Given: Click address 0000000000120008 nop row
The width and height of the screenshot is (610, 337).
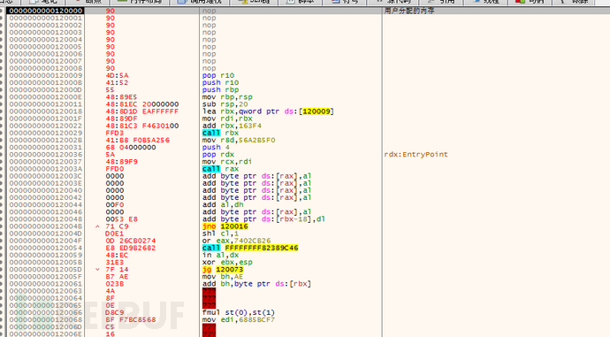Looking at the screenshot, I should [45, 68].
